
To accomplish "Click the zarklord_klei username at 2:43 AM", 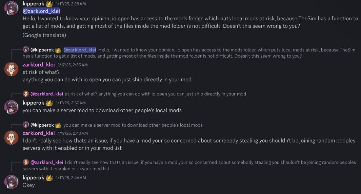I will pyautogui.click(x=39, y=133).
